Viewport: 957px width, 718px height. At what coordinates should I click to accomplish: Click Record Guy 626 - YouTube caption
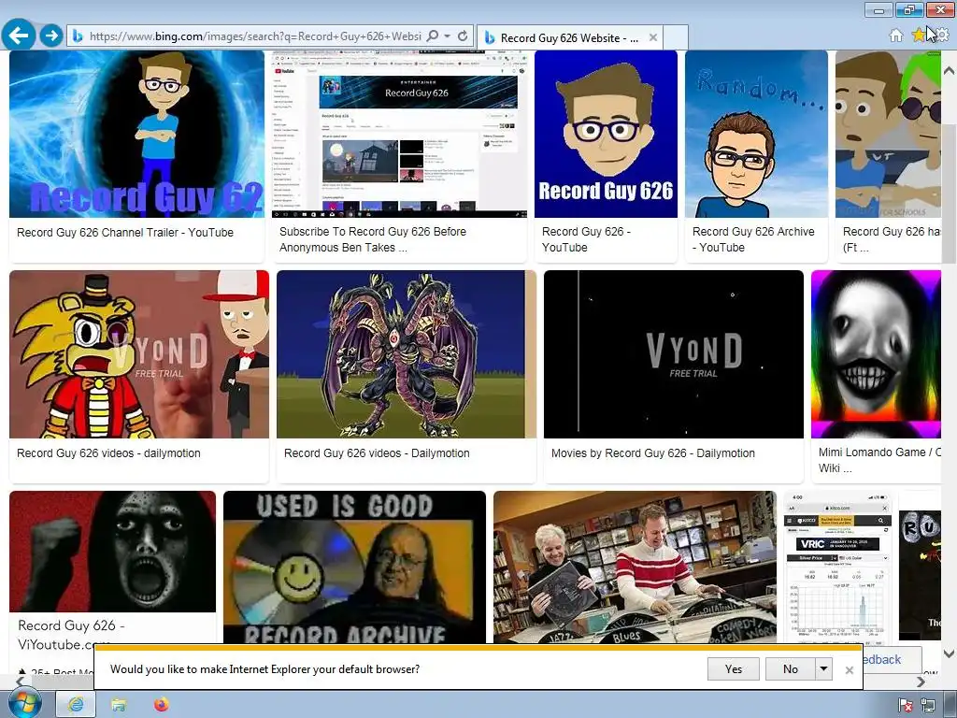point(586,239)
